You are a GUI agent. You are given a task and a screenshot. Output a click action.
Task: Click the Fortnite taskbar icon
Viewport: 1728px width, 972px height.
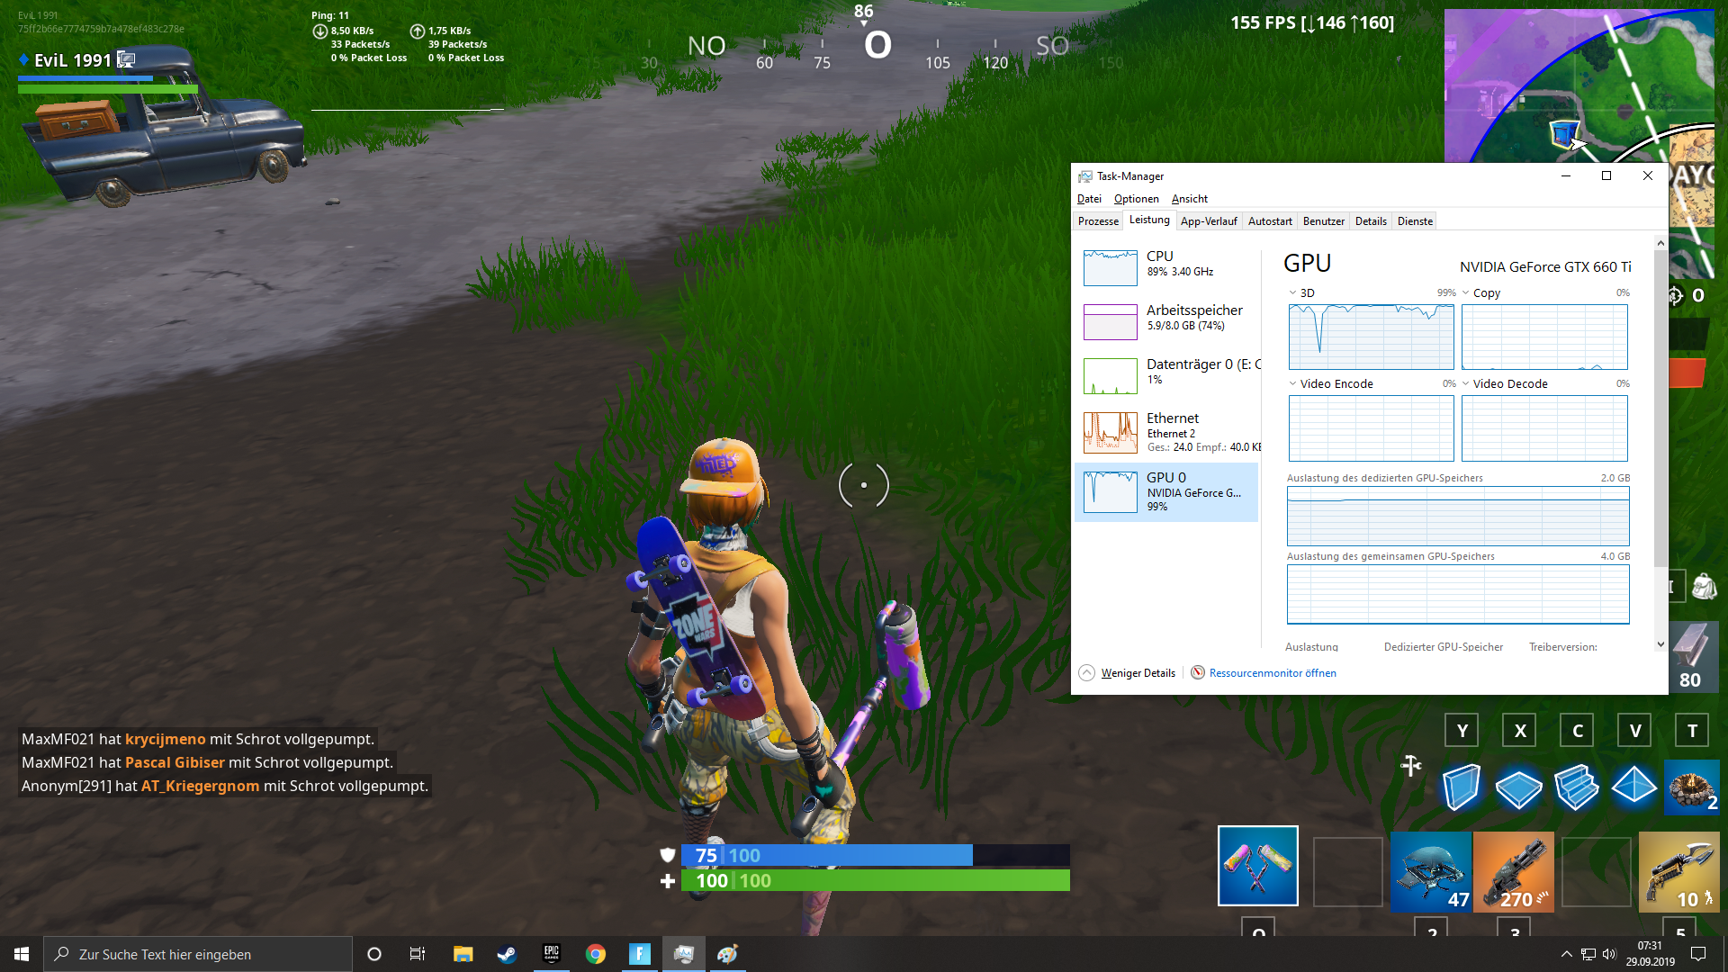coord(640,954)
